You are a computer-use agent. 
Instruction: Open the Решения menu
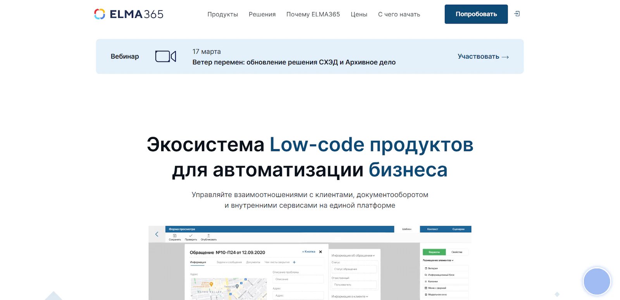262,14
